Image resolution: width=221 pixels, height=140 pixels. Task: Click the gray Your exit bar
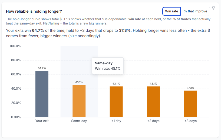tap(42, 94)
